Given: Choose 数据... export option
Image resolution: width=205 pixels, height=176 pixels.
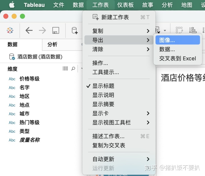Looking at the screenshot, I should point(178,49).
